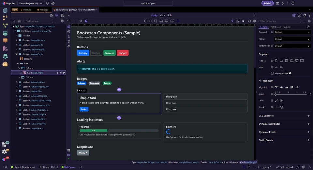The width and height of the screenshot is (313, 170).
Task: Switch to main.ejs file tab
Action: coord(42,10)
